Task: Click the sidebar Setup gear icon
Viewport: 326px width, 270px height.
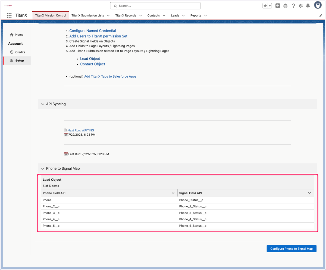Action: tap(12, 61)
